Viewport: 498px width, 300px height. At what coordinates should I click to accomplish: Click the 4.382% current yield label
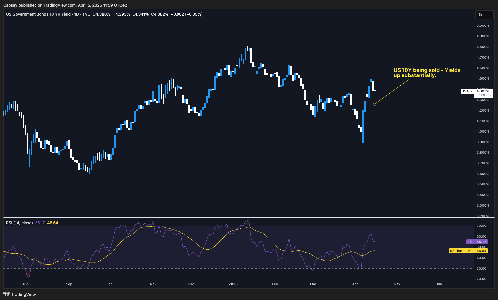[483, 91]
